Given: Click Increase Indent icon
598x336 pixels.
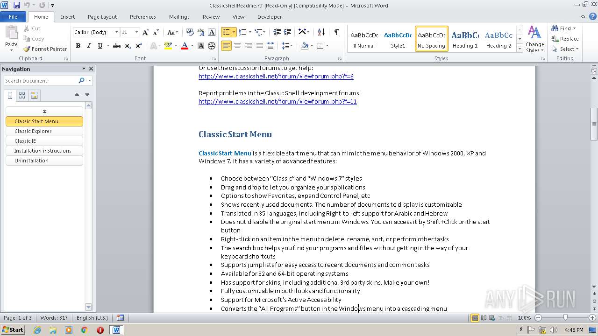Looking at the screenshot, I should pos(288,32).
